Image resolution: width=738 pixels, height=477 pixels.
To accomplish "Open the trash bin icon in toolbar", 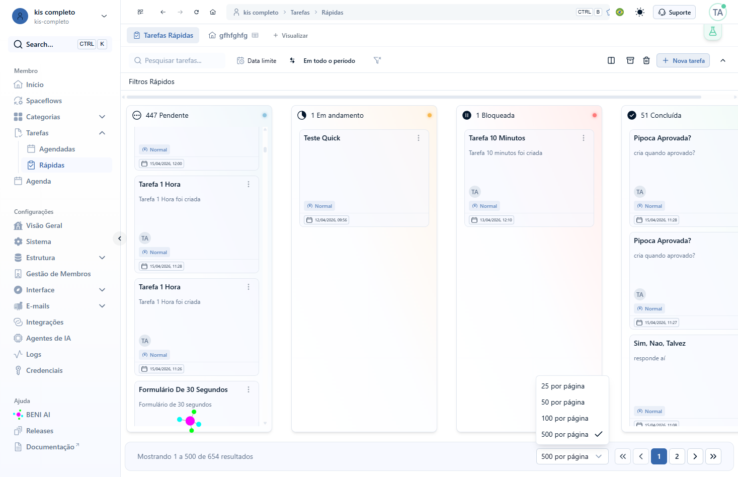I will tap(646, 60).
